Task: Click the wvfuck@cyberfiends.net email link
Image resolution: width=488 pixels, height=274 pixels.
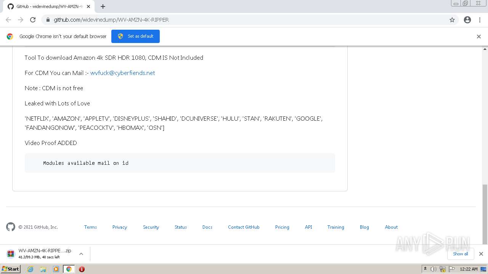Action: point(122,73)
